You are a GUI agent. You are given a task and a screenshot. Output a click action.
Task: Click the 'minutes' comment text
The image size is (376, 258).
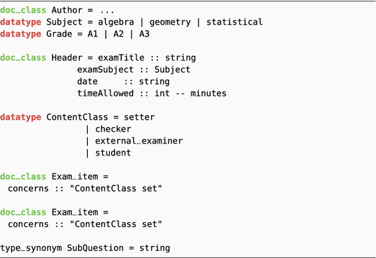point(208,94)
